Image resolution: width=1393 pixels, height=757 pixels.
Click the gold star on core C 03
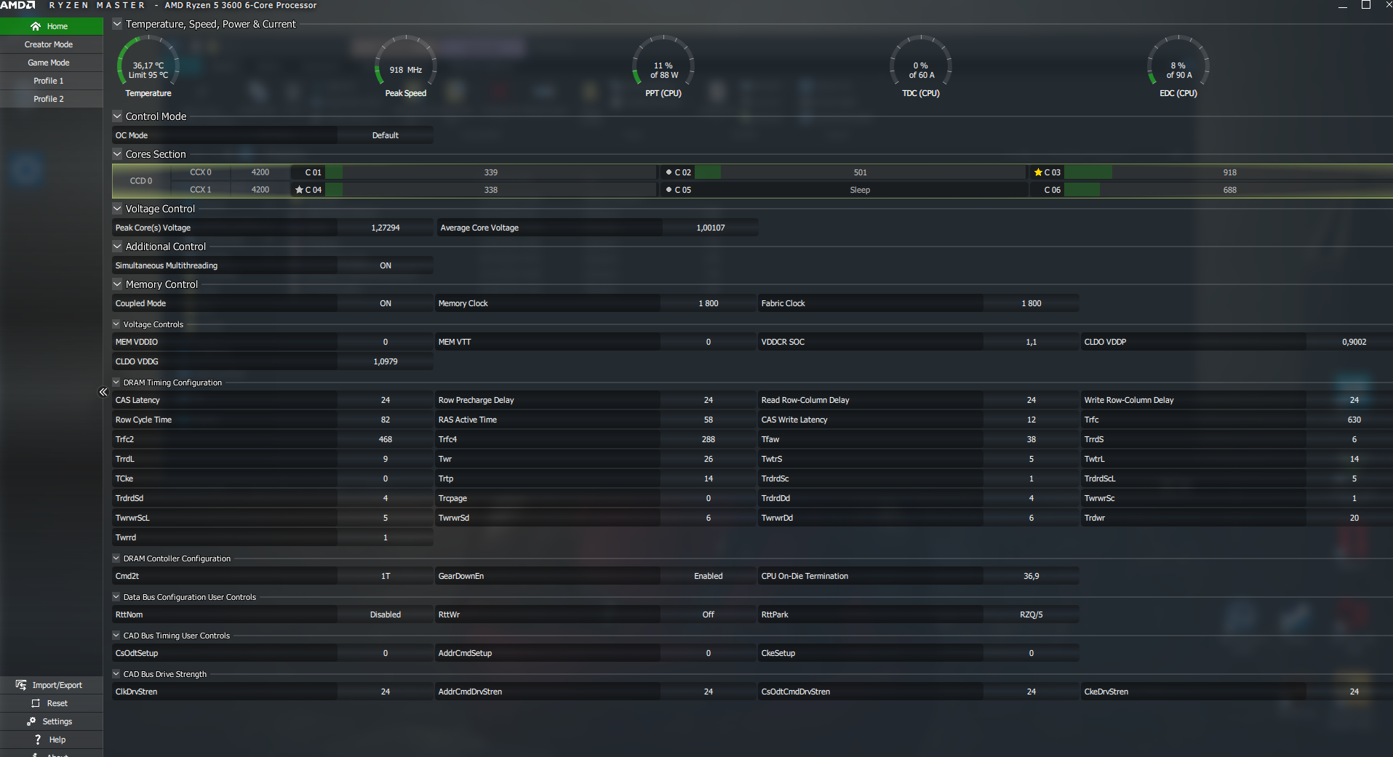click(x=1038, y=172)
